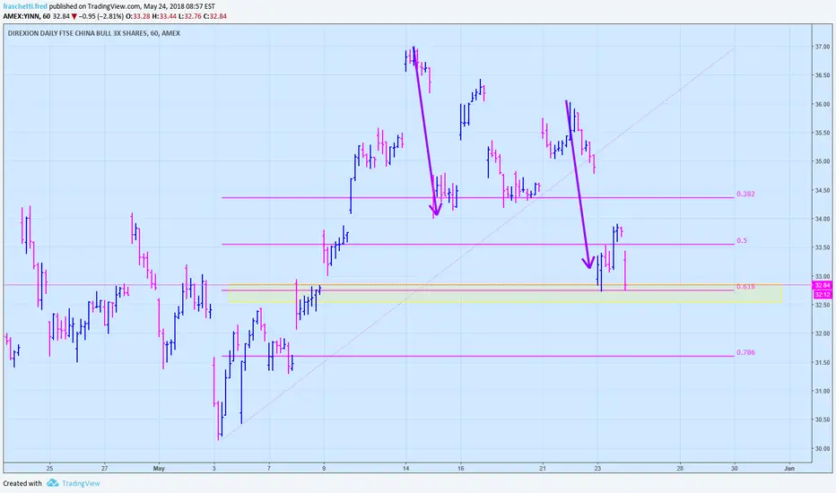The height and width of the screenshot is (493, 836).
Task: Click the 32.84 current price tag
Action: pos(823,286)
